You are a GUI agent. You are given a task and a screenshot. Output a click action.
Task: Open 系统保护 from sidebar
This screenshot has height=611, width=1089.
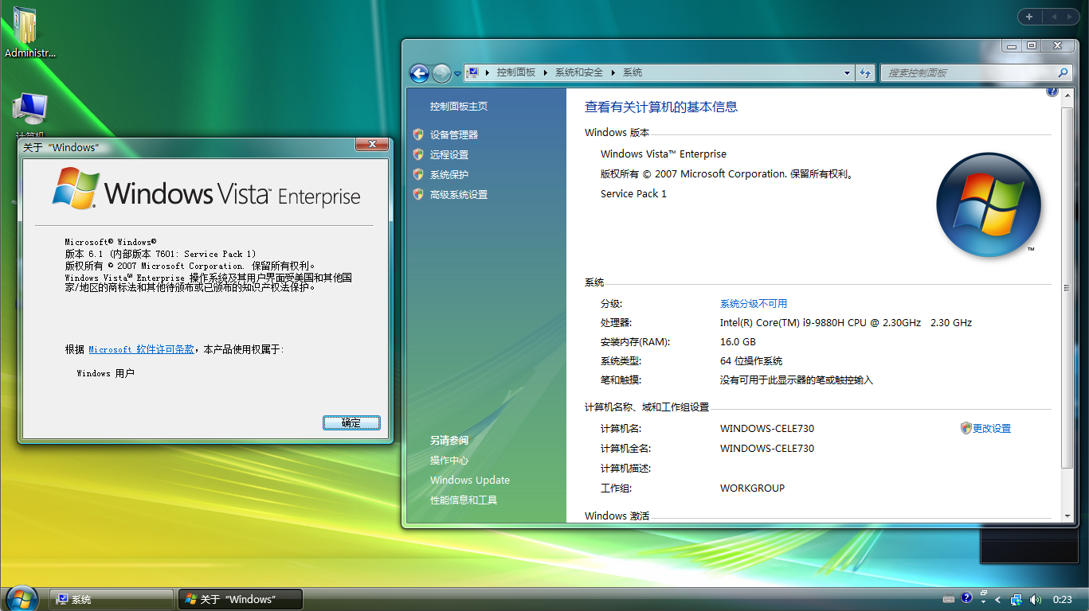449,175
